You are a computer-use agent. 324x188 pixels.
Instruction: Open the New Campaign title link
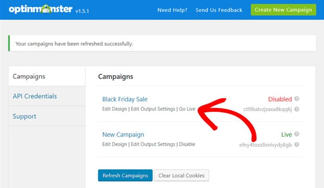pyautogui.click(x=123, y=135)
